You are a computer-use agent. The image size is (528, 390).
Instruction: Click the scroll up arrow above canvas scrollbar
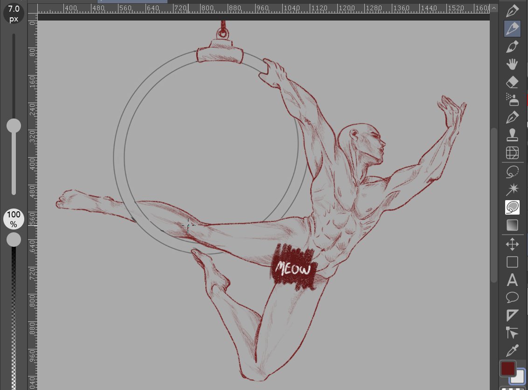click(x=493, y=8)
